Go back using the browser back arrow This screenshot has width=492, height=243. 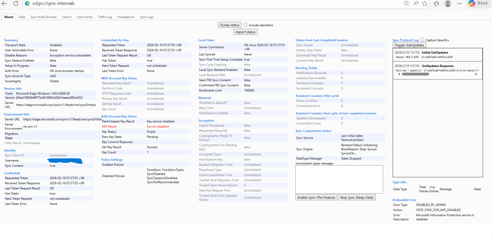click(x=4, y=3)
